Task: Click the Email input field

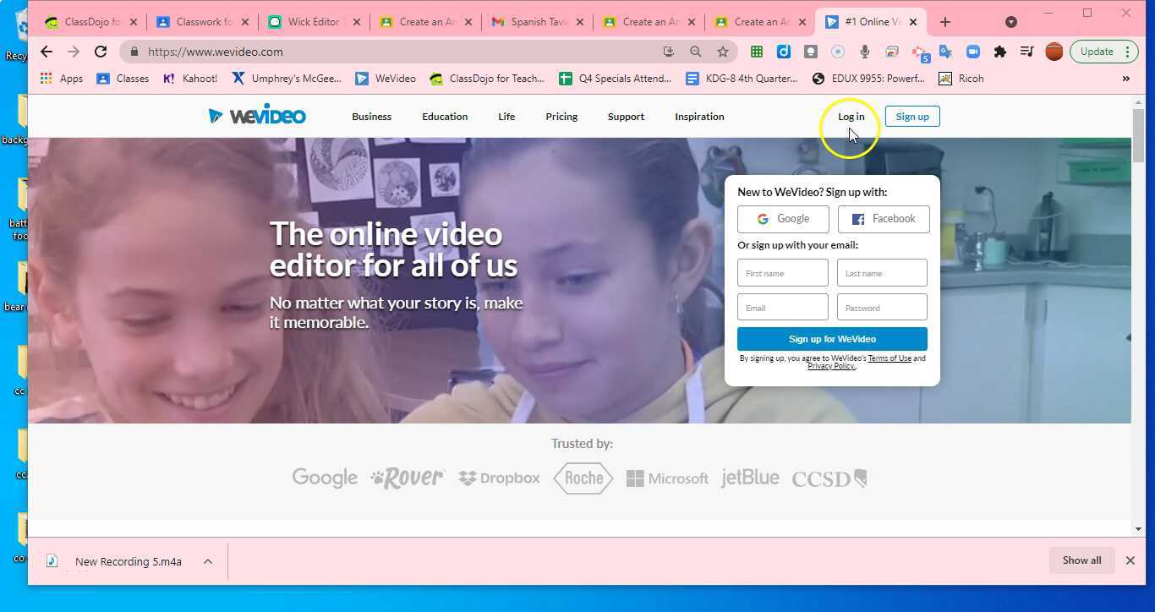Action: (782, 308)
